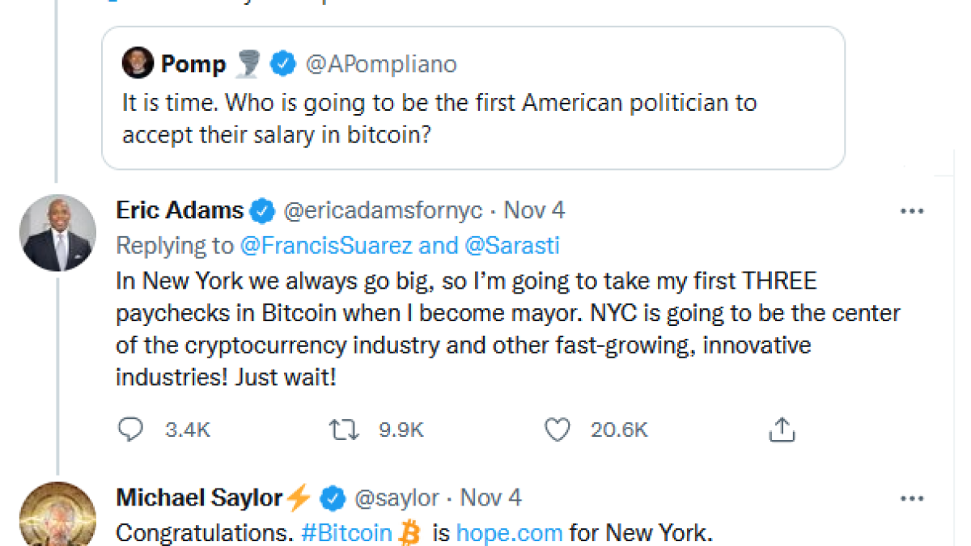Click the Nov 4 timestamp on Adams' tweet
The height and width of the screenshot is (546, 971).
tap(534, 211)
